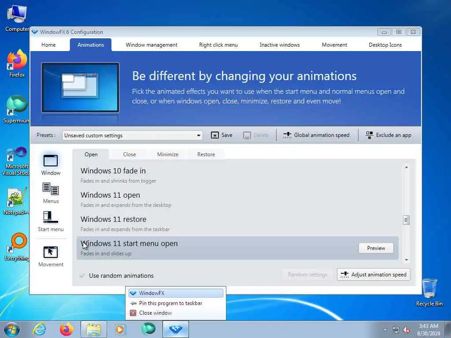Toggle the Use random animations checkbox
The height and width of the screenshot is (338, 451).
click(x=82, y=276)
